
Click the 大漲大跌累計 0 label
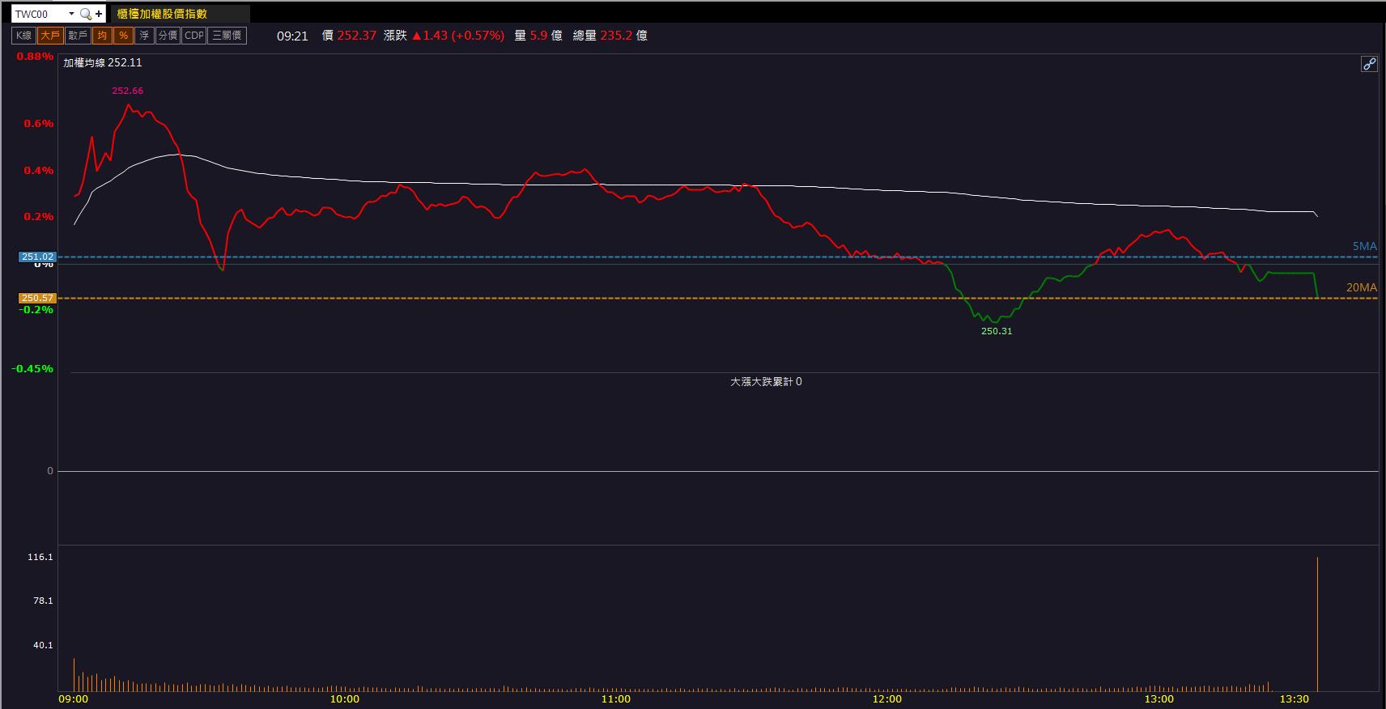tap(766, 381)
